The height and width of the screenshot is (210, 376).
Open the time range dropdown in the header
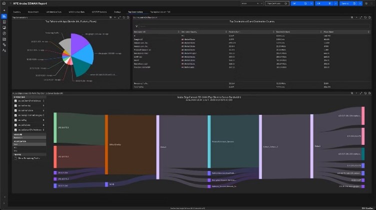[275, 3]
